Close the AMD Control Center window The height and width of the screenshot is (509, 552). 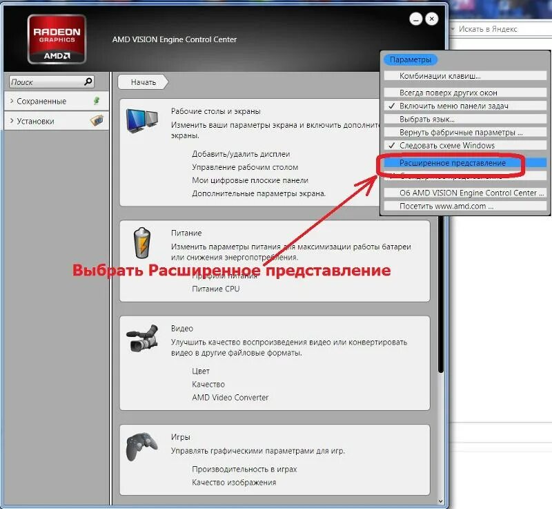pos(432,19)
